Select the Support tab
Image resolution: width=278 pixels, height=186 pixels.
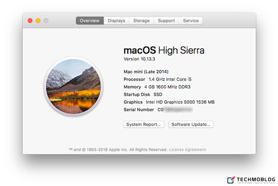(166, 20)
